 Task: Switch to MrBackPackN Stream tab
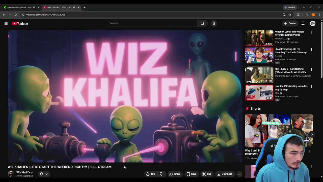pyautogui.click(x=19, y=7)
